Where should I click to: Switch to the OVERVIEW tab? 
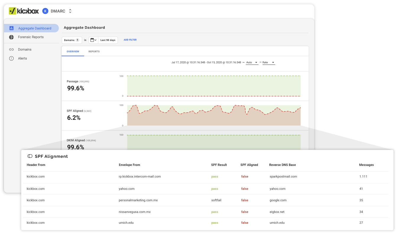[73, 52]
